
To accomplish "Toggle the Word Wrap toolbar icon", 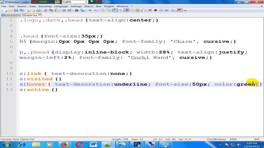I will coord(115,10).
